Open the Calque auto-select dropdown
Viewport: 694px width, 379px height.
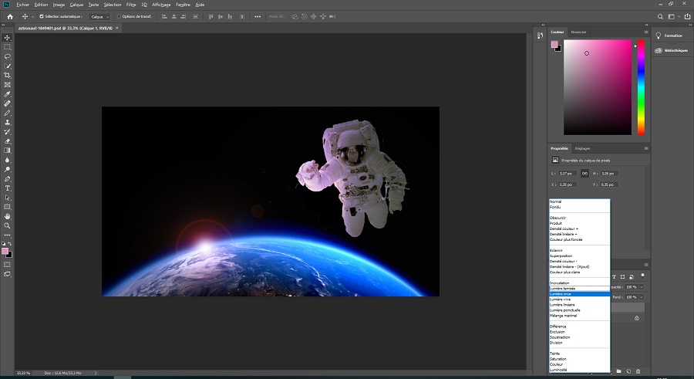pyautogui.click(x=99, y=16)
